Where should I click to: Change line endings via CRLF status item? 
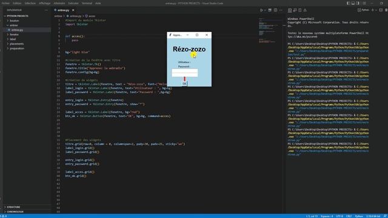(349, 216)
